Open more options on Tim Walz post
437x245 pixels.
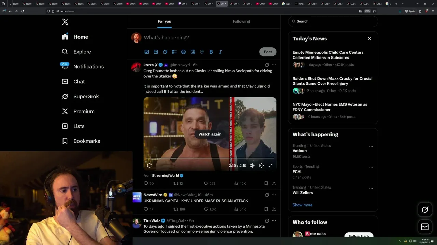274,221
